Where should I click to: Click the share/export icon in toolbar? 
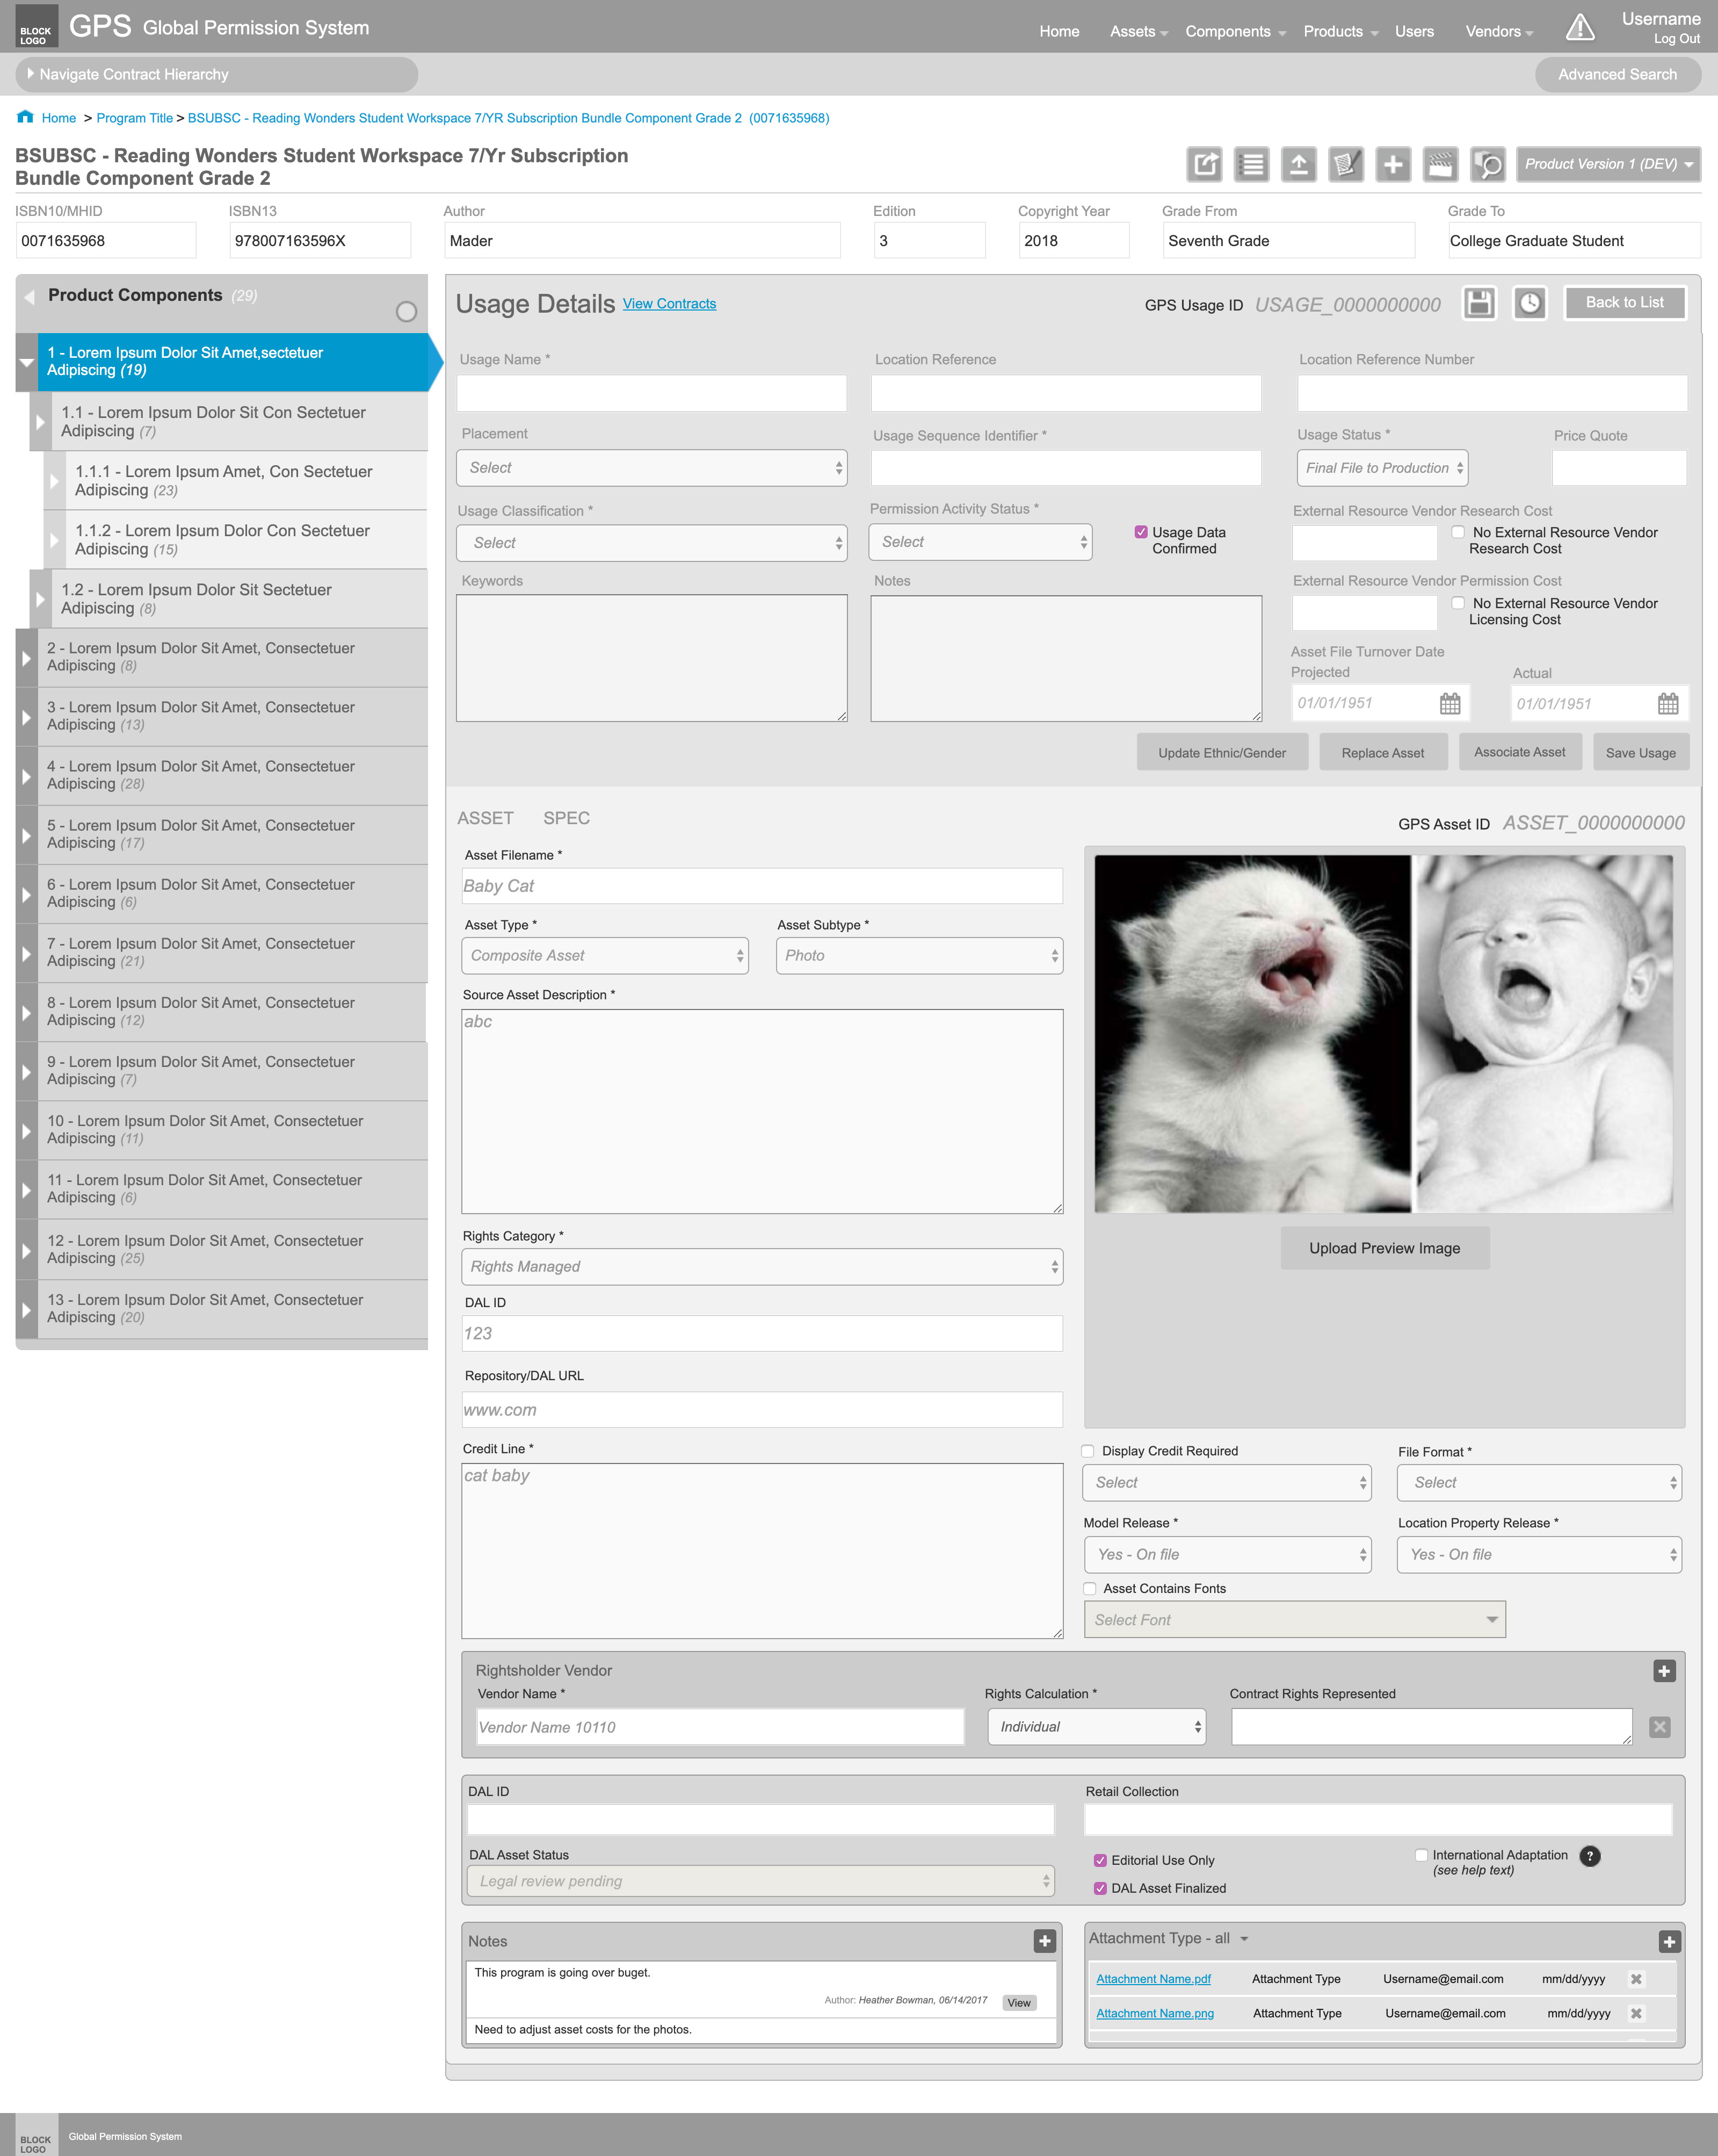(x=1204, y=164)
